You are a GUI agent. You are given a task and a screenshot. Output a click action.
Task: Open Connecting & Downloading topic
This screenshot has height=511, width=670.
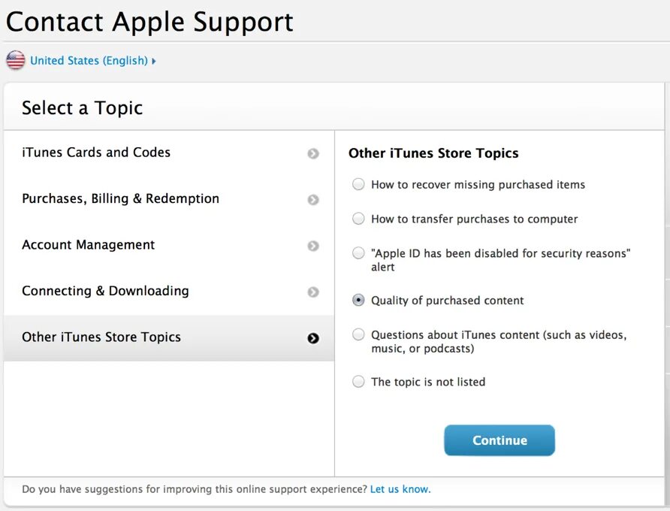point(169,292)
